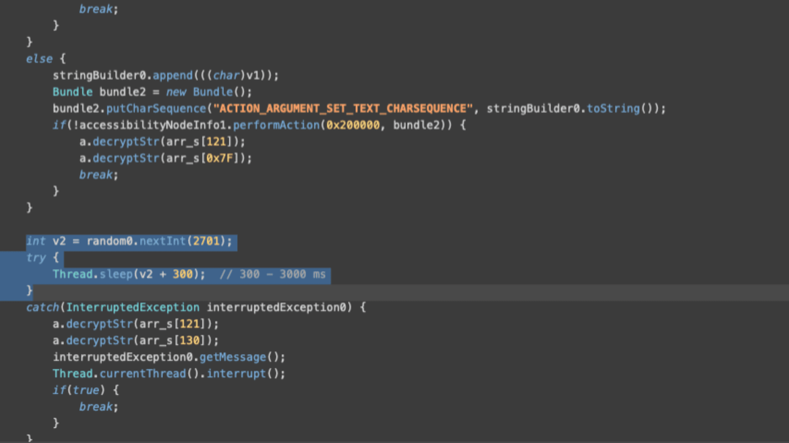Click the sleep method on Thread
Image resolution: width=789 pixels, height=443 pixels.
point(116,274)
